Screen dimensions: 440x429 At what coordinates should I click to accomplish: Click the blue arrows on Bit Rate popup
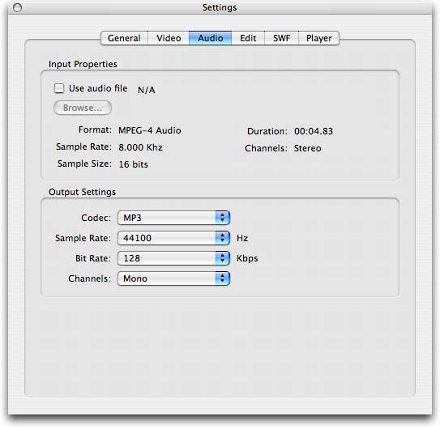pyautogui.click(x=223, y=258)
